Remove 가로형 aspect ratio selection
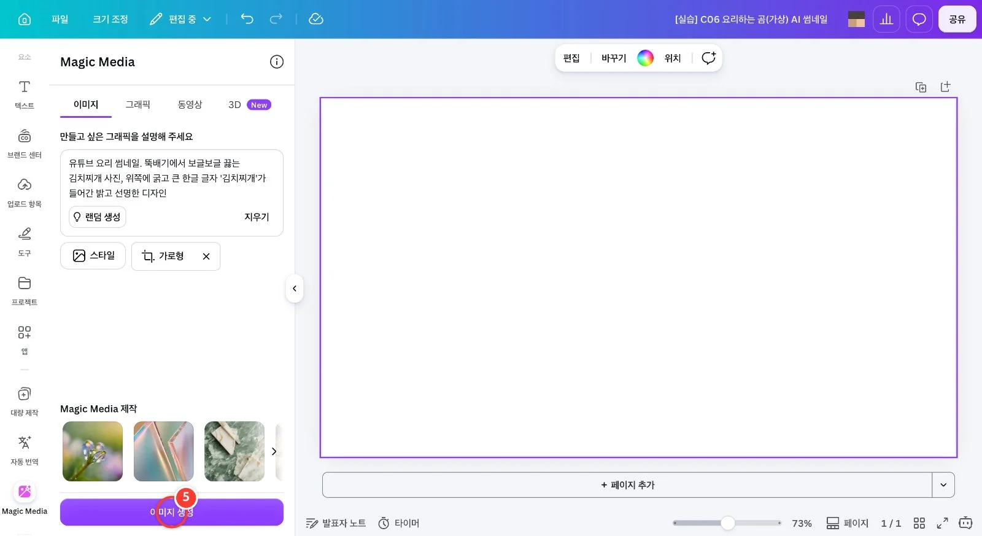 pos(206,257)
